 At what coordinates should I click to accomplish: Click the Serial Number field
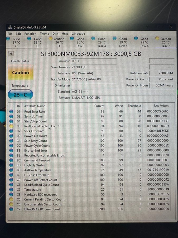[x=93, y=67]
